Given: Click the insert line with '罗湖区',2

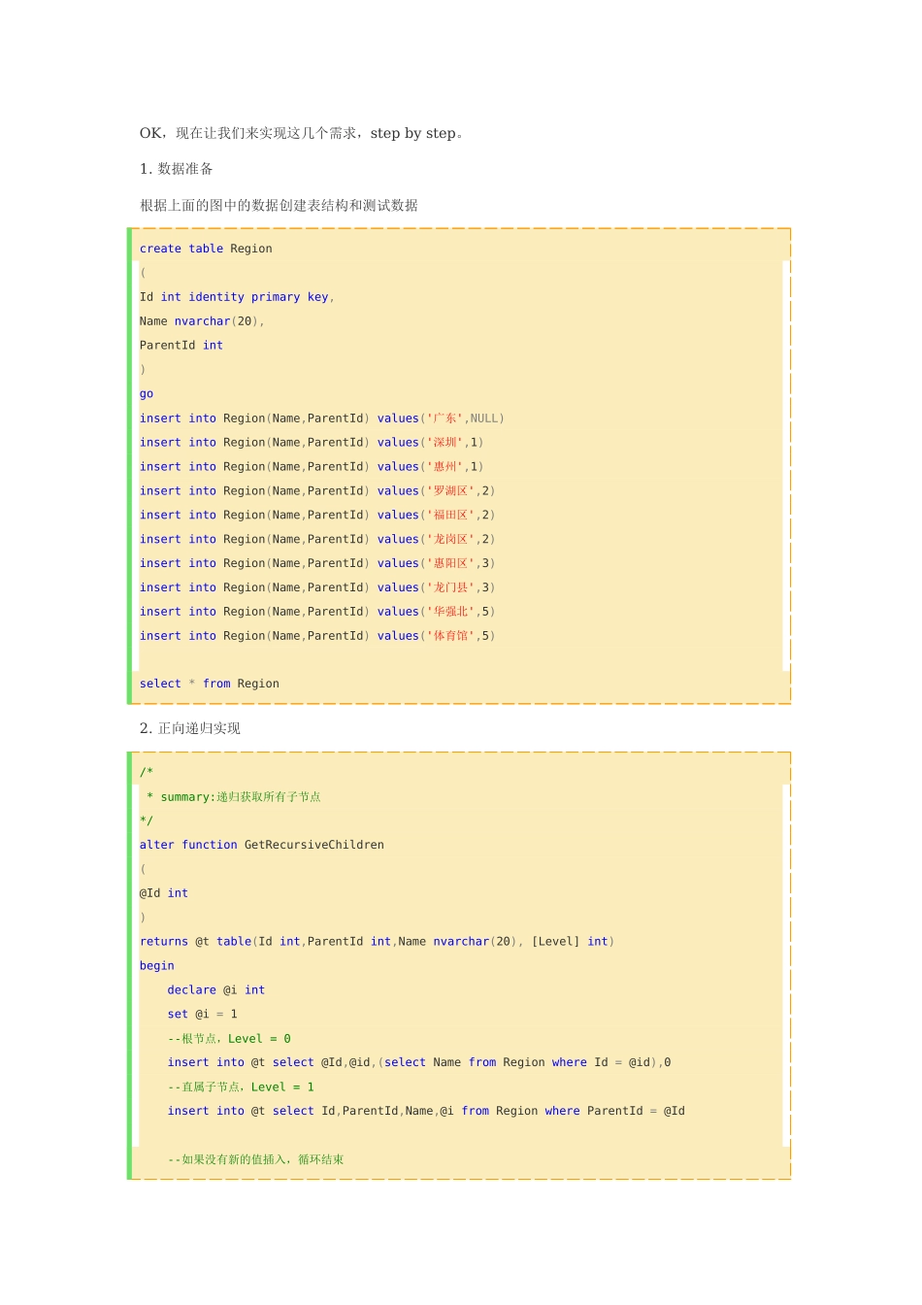Looking at the screenshot, I should tap(317, 491).
